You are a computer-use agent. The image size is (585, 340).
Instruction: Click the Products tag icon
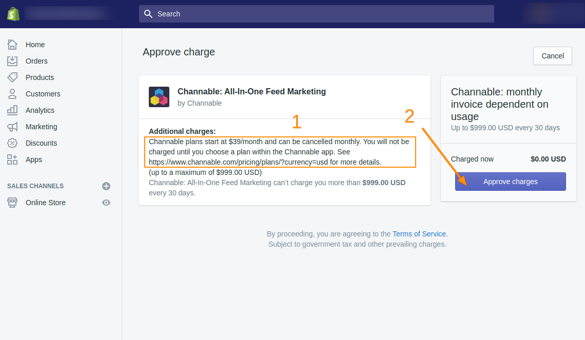[12, 77]
